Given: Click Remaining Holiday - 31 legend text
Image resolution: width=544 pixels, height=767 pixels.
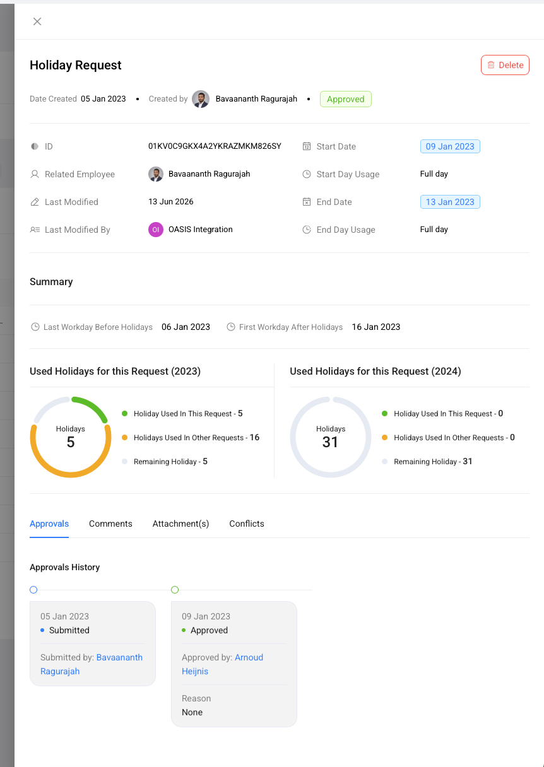Looking at the screenshot, I should point(434,462).
